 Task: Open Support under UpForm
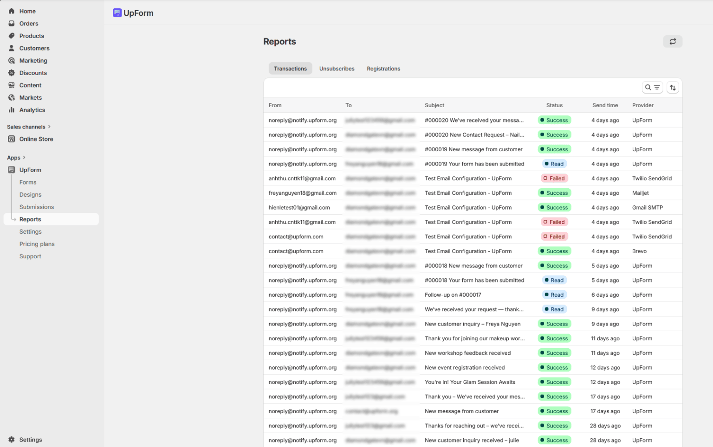pyautogui.click(x=30, y=256)
